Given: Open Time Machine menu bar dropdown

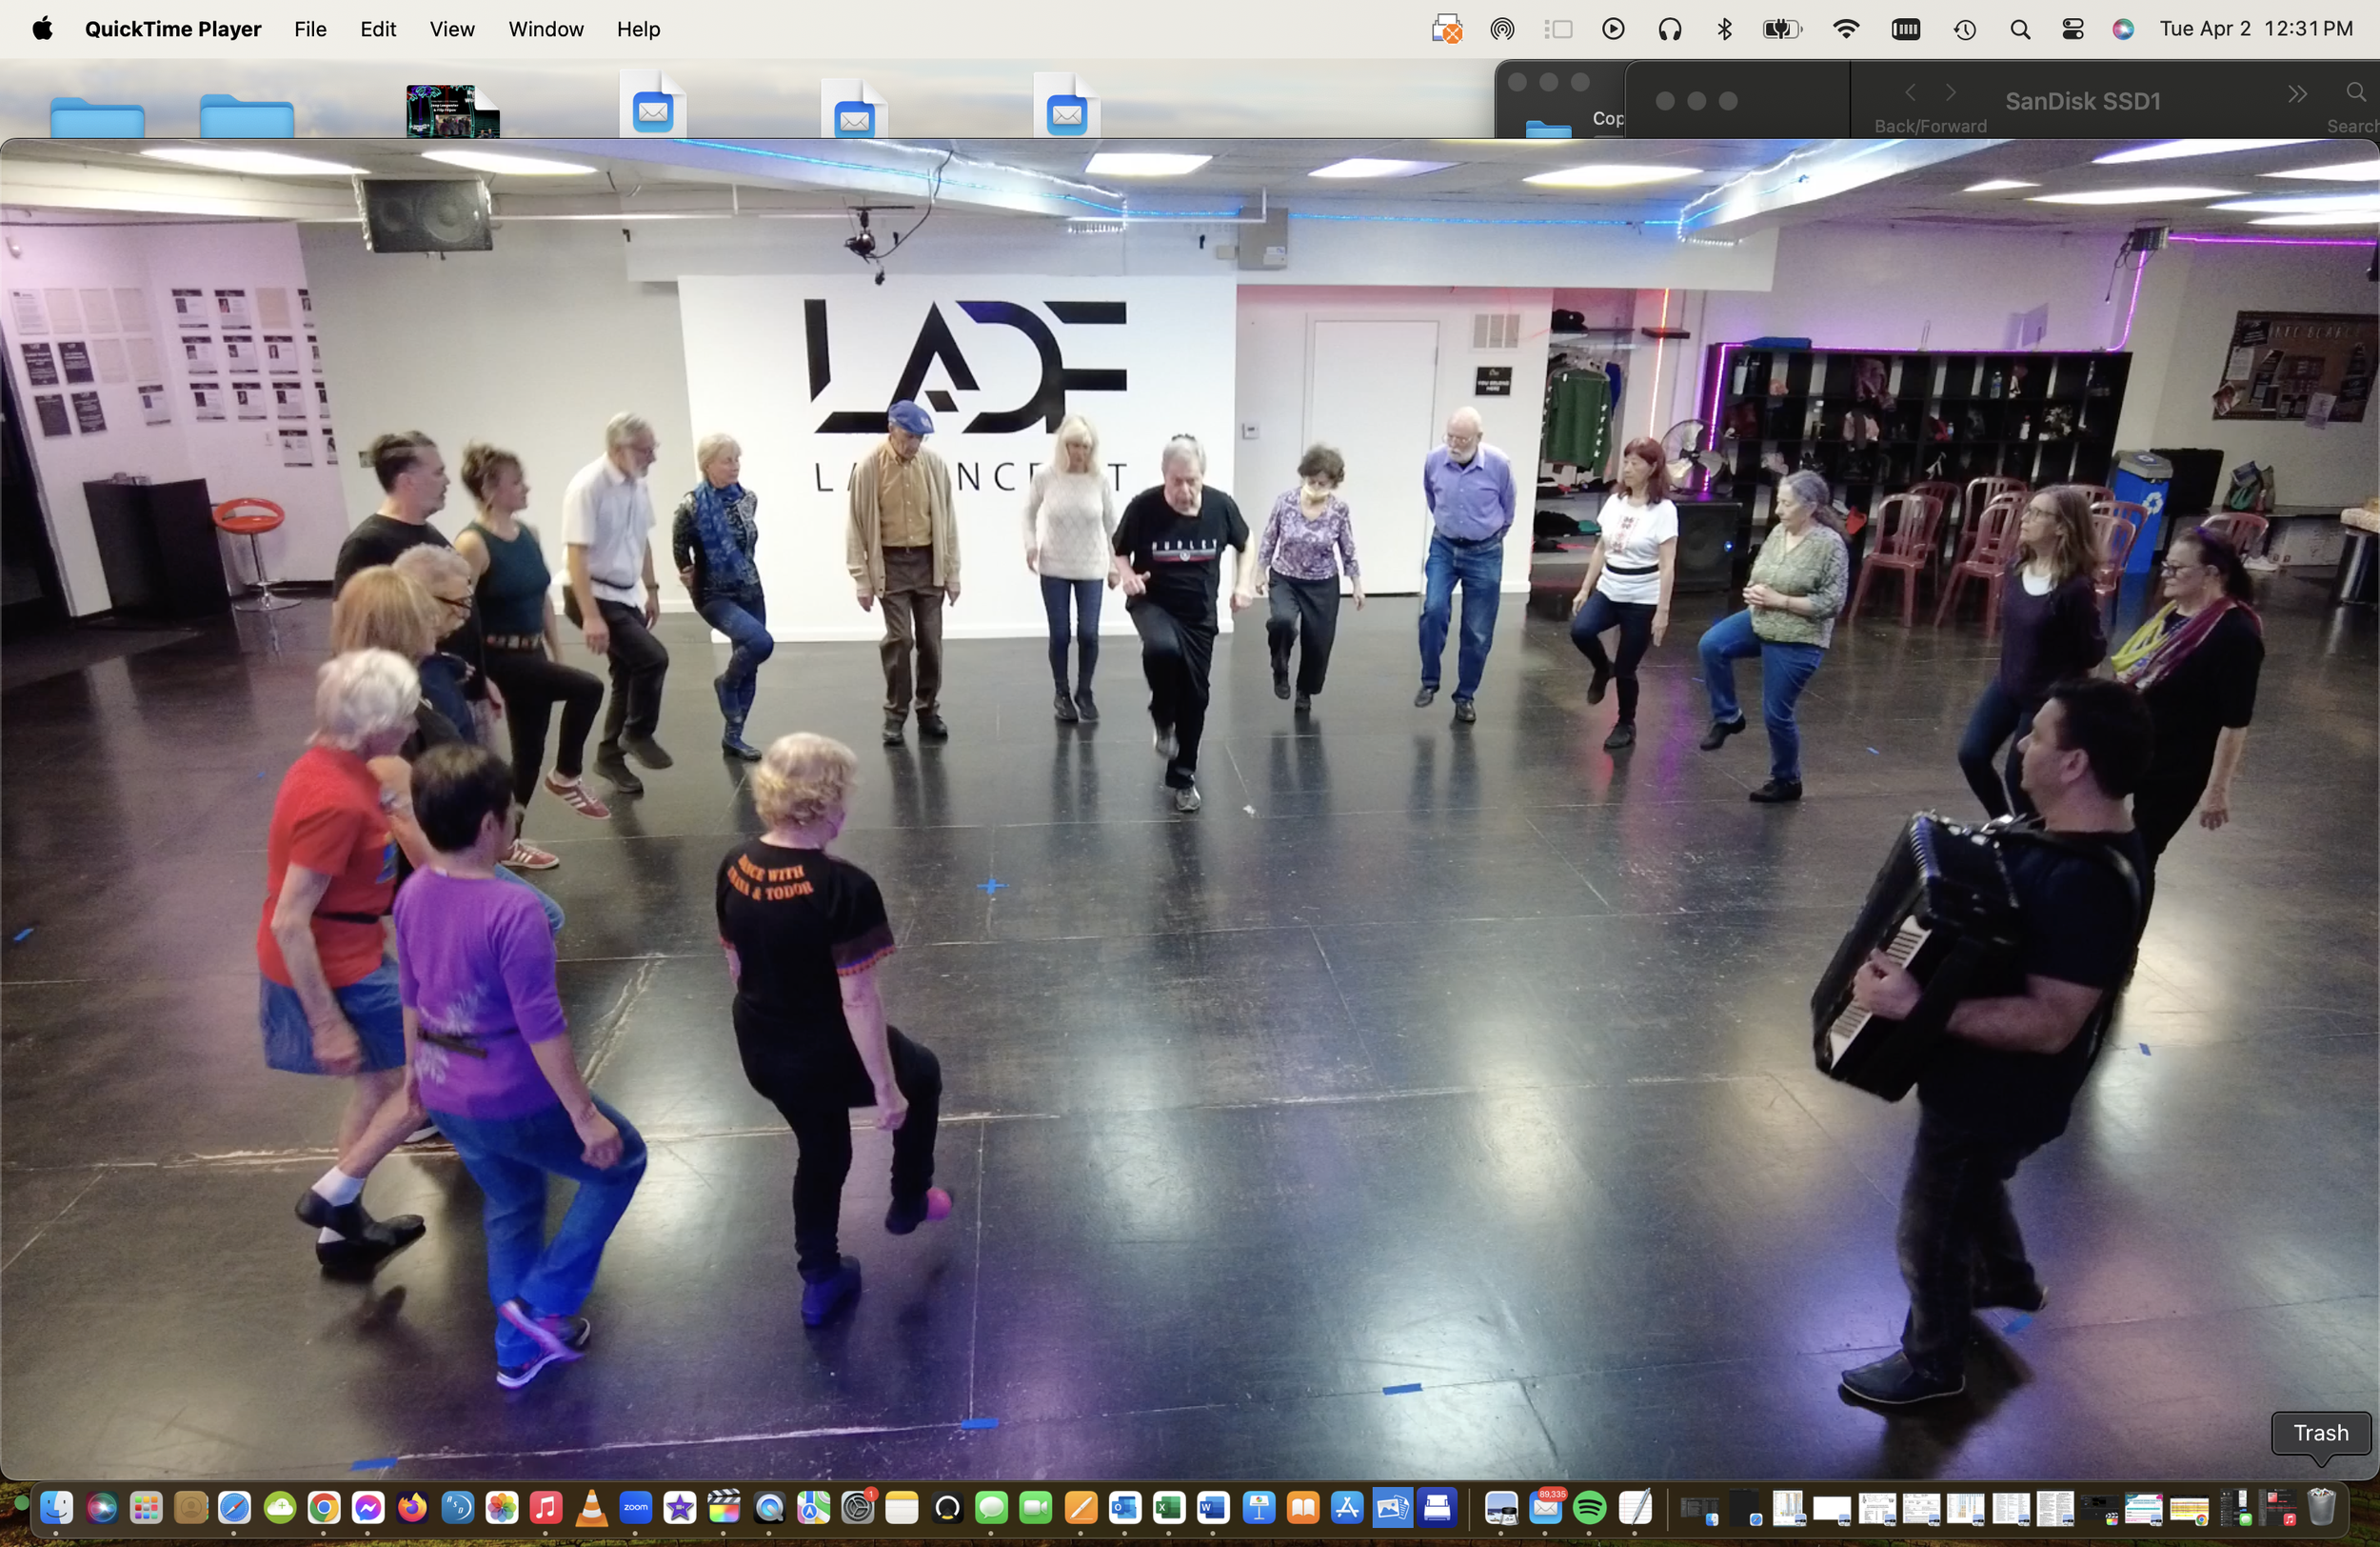Looking at the screenshot, I should click(x=1964, y=29).
